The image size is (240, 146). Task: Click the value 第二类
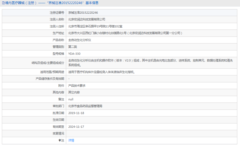(x=73, y=47)
